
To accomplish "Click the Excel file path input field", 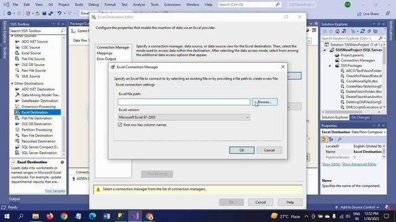I will click(184, 102).
